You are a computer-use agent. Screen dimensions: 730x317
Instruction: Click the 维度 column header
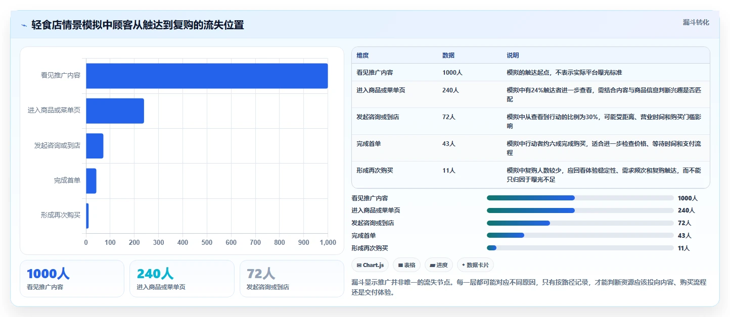coord(362,56)
